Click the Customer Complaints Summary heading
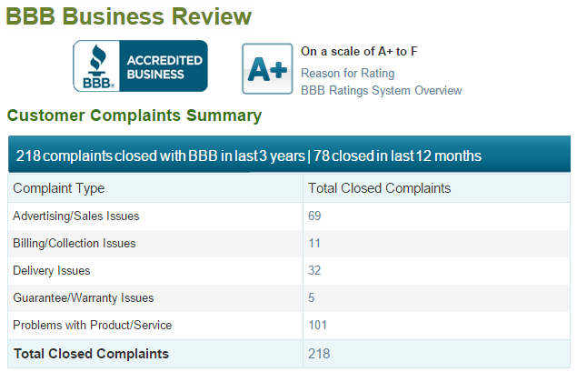 click(134, 116)
